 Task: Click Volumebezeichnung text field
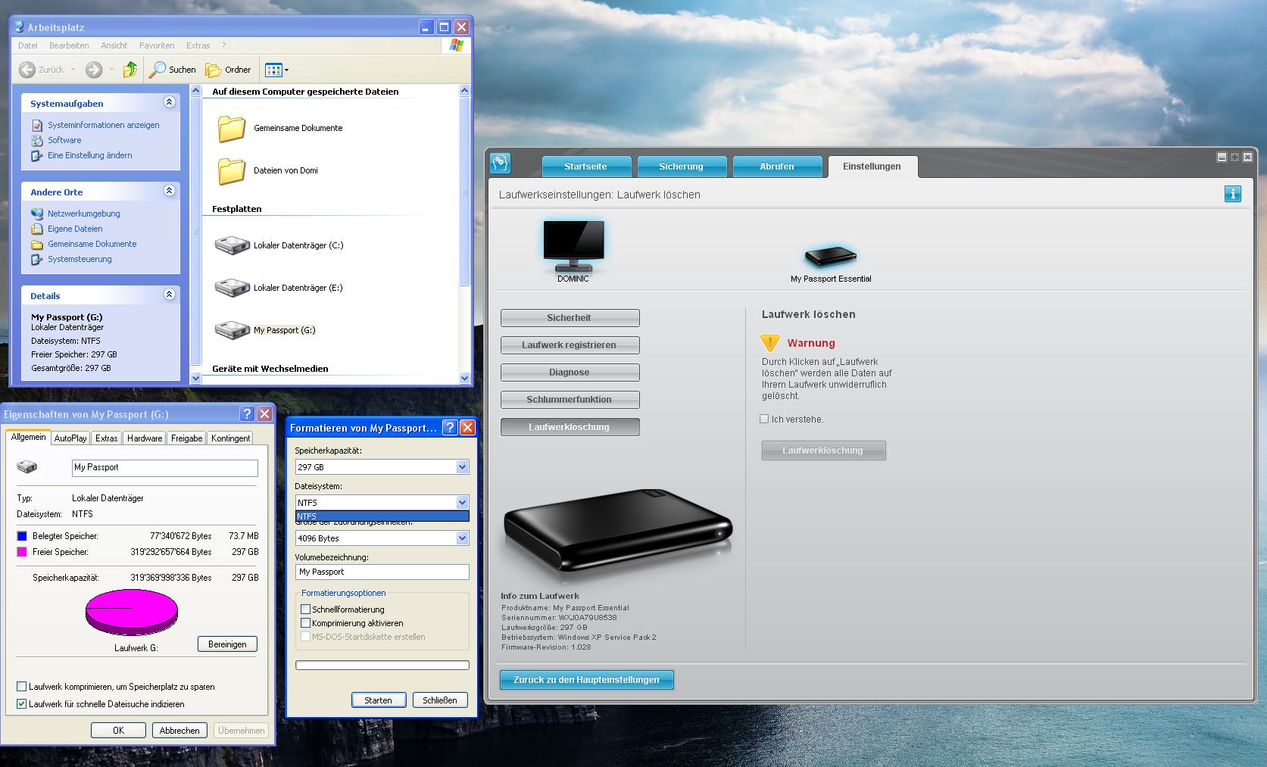(382, 572)
